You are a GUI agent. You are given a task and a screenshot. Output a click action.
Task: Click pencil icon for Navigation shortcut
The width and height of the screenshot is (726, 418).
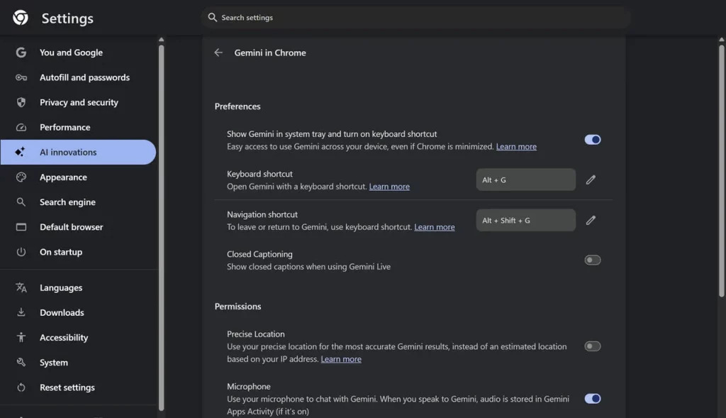pyautogui.click(x=591, y=221)
